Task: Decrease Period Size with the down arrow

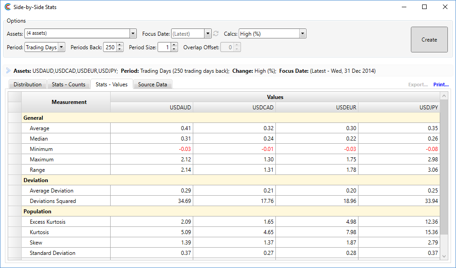Action: (x=174, y=49)
